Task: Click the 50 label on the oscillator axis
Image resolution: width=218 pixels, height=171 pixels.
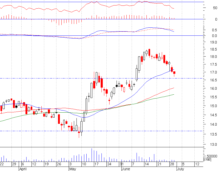Action: (x=215, y=8)
